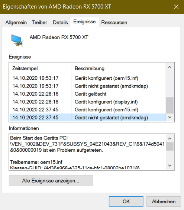Select the Details tab
The image size is (184, 210).
click(60, 22)
